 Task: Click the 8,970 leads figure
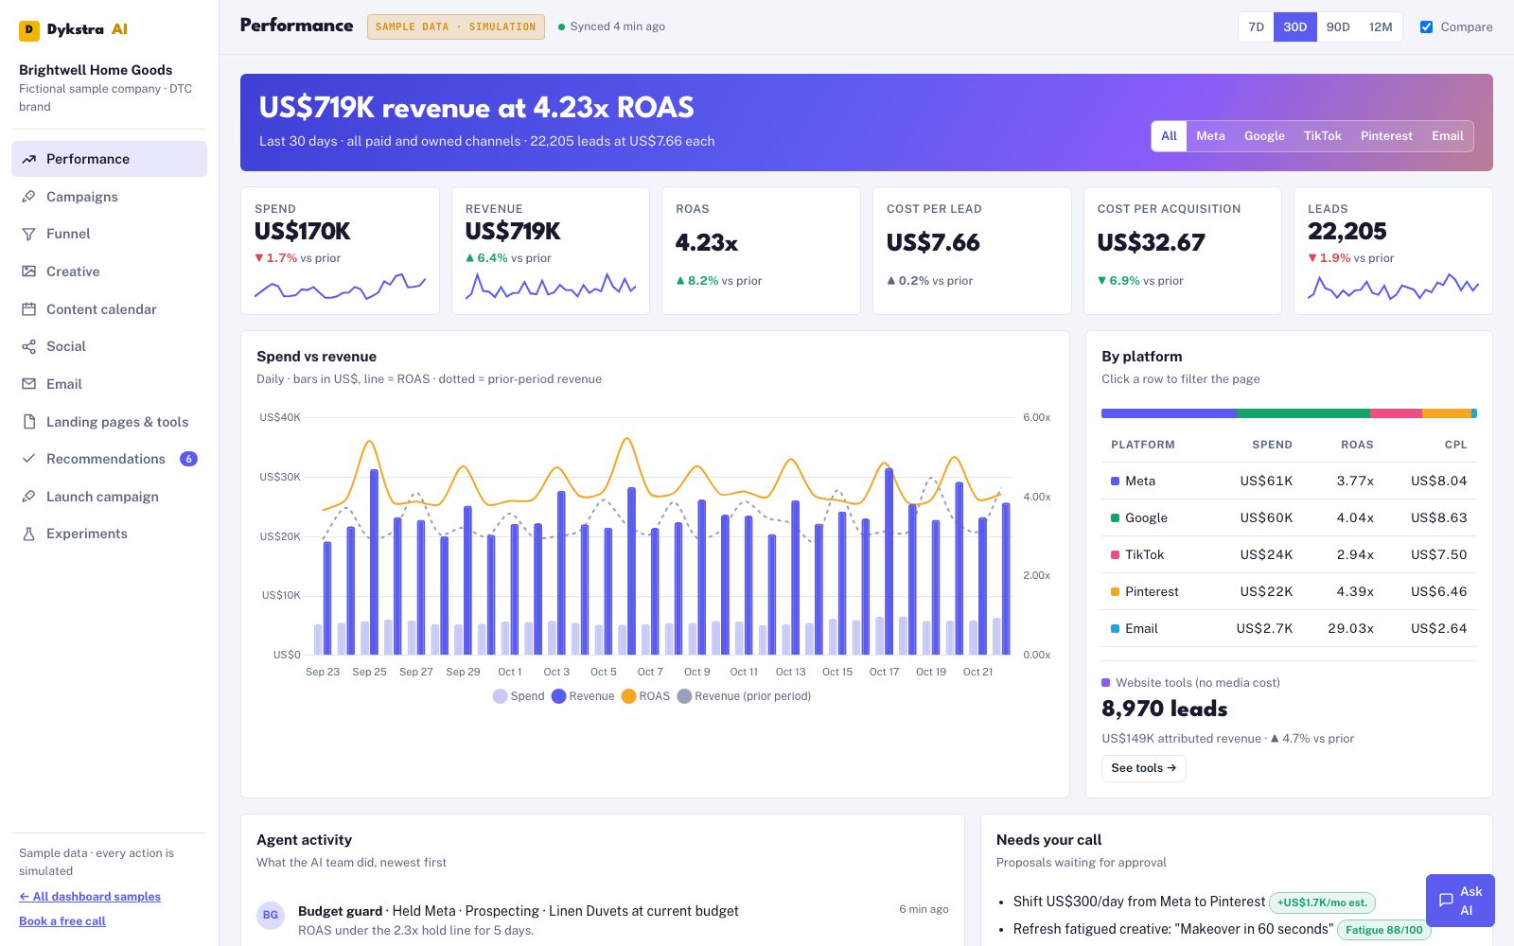pos(1165,709)
